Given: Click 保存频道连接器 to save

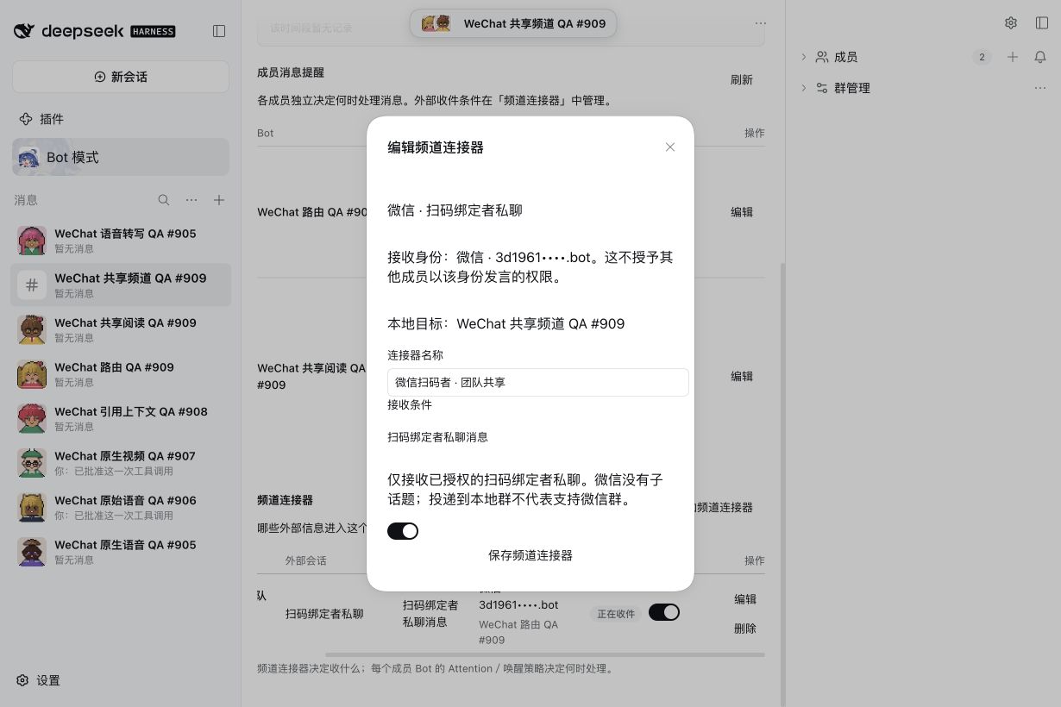Looking at the screenshot, I should pos(530,555).
